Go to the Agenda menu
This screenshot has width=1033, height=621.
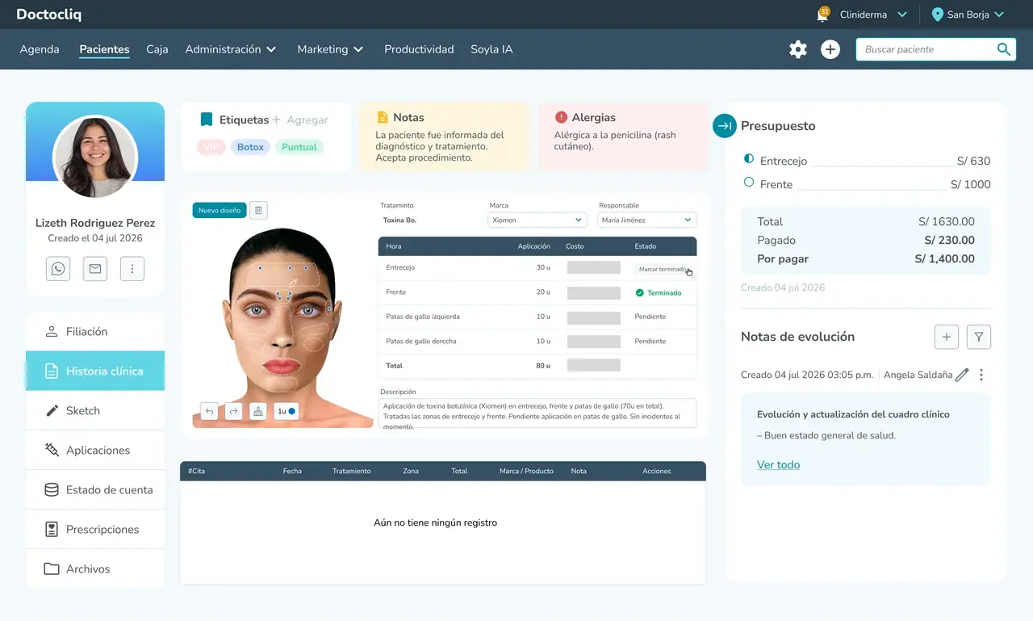[x=40, y=49]
